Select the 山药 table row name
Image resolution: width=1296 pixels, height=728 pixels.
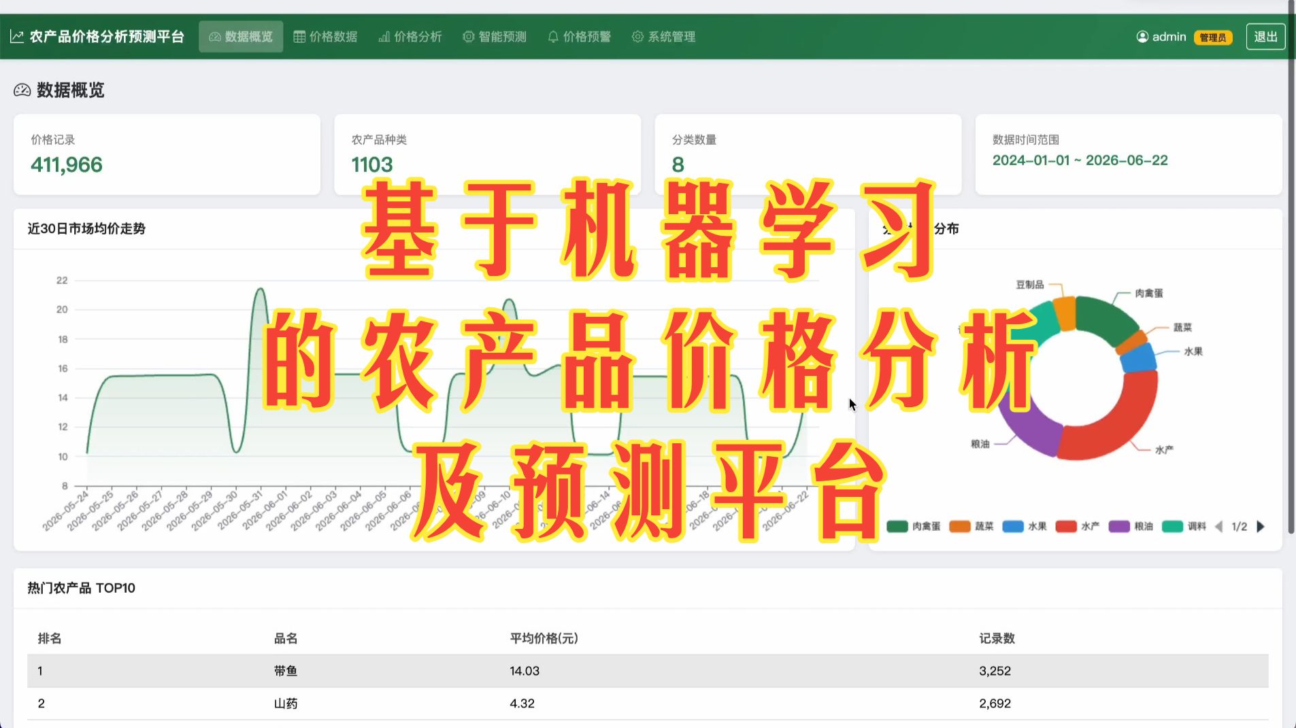pyautogui.click(x=286, y=704)
